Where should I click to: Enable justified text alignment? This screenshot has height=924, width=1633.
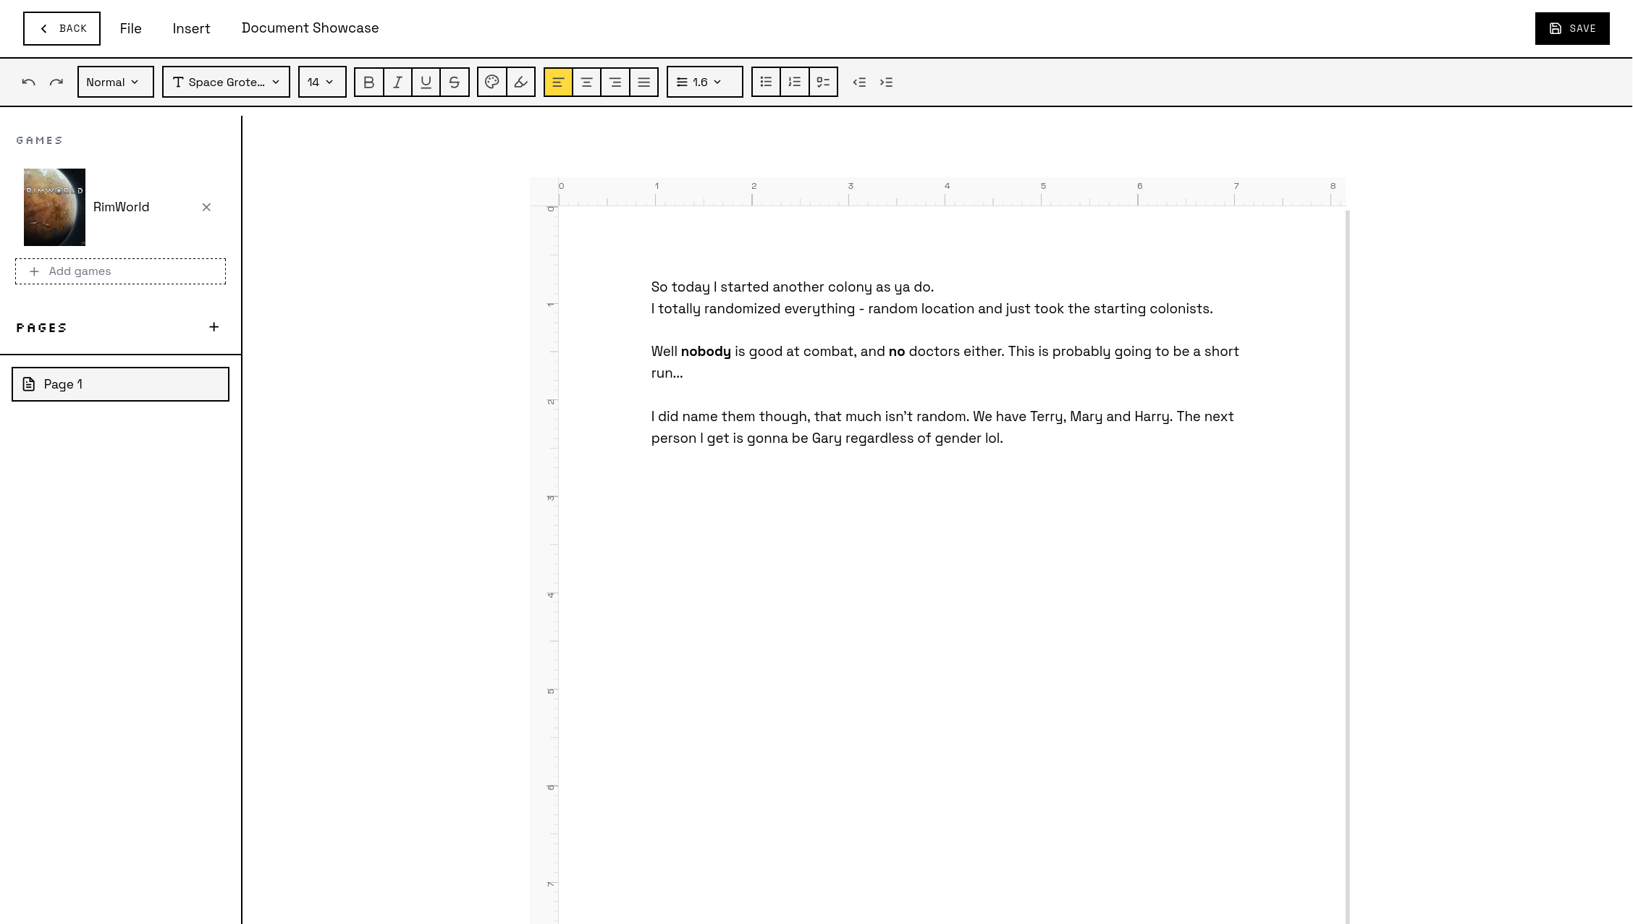[x=644, y=82]
